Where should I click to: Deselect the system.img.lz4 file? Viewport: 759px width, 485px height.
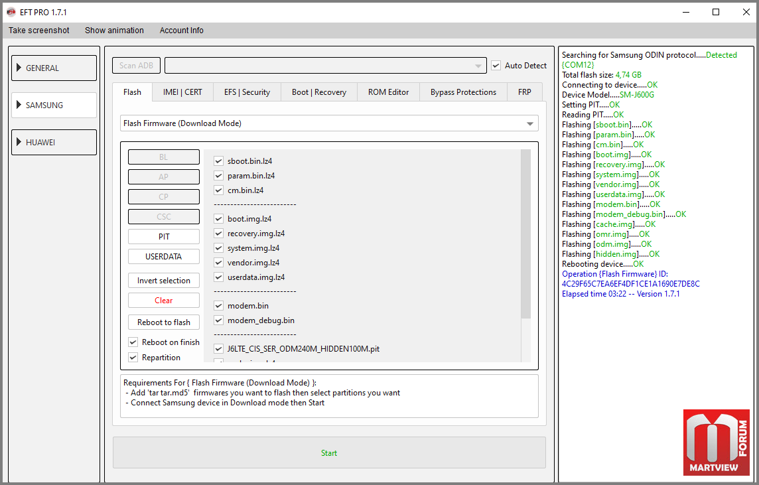tap(218, 248)
